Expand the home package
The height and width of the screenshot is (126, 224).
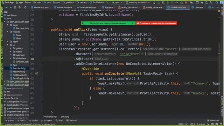[x=10, y=51]
